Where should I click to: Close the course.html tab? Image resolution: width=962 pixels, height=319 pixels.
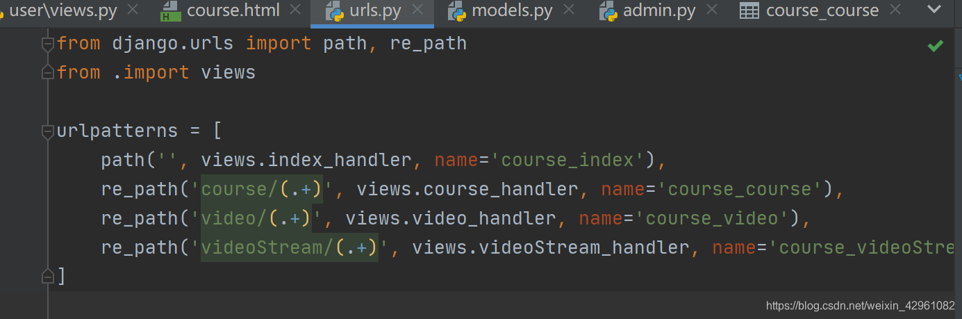point(296,10)
